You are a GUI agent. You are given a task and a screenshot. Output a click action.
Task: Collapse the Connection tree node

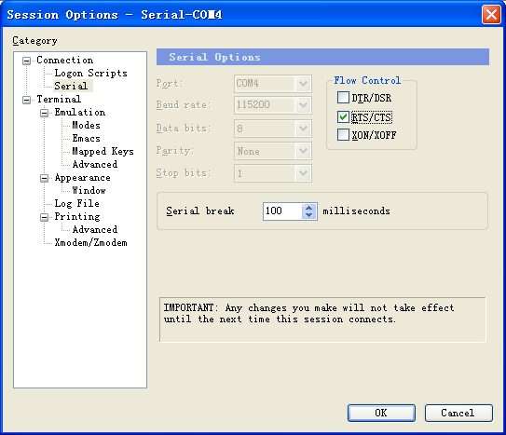[26, 61]
